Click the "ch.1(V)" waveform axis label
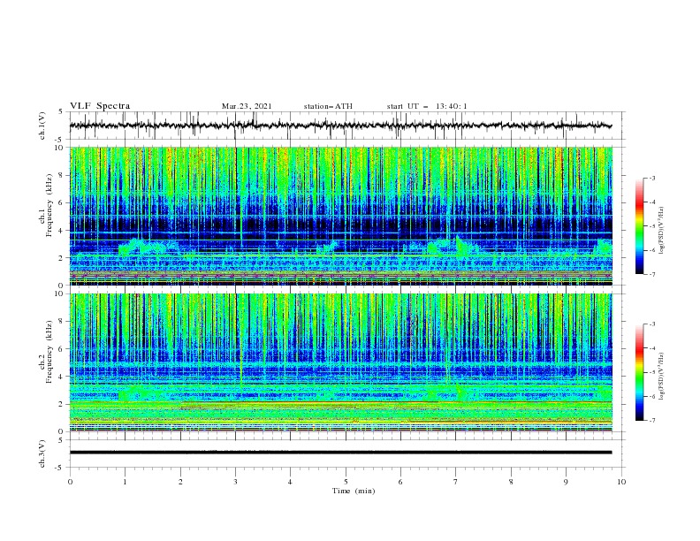This screenshot has height=541, width=700. coord(42,126)
